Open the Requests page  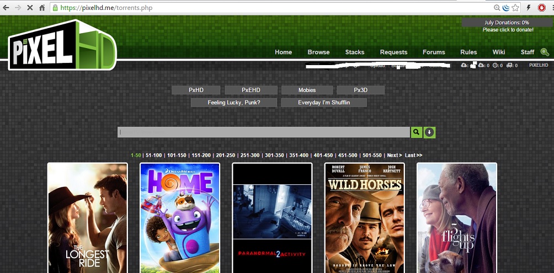(x=393, y=52)
